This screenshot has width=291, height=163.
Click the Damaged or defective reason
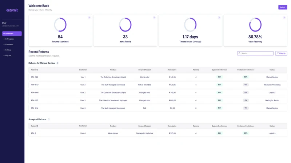[x=144, y=133]
